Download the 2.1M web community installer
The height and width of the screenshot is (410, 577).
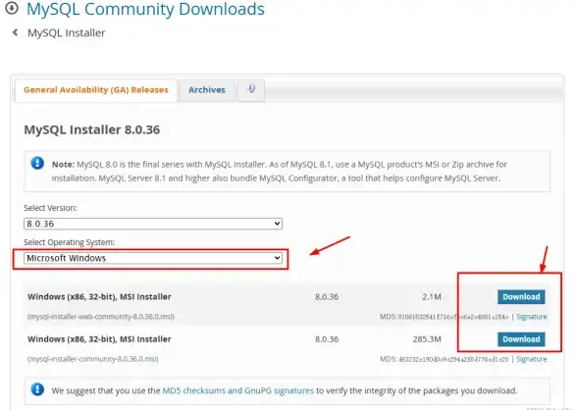(521, 297)
